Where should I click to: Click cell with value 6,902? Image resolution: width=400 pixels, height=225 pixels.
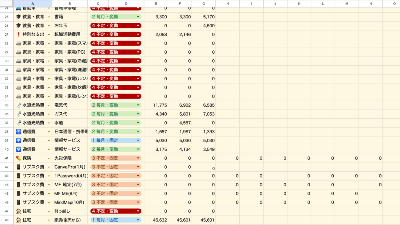(180, 105)
